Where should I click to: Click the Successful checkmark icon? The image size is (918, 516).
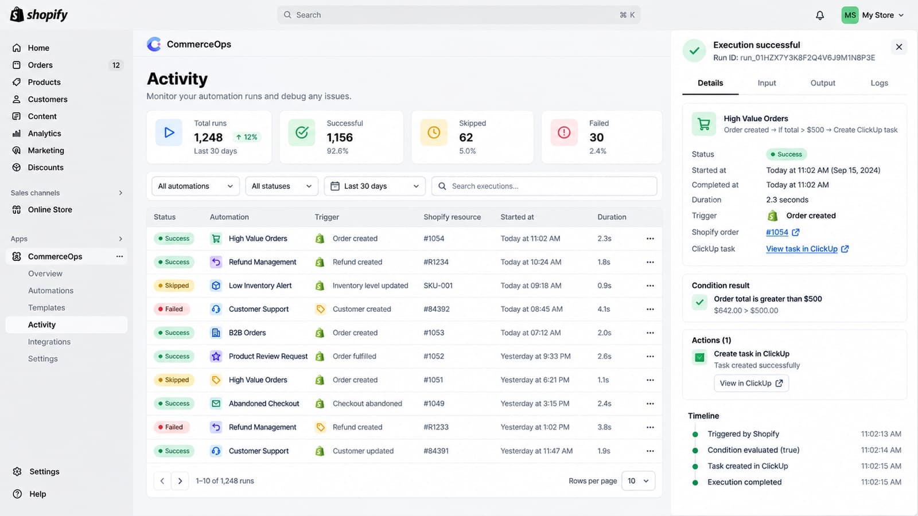pyautogui.click(x=302, y=132)
